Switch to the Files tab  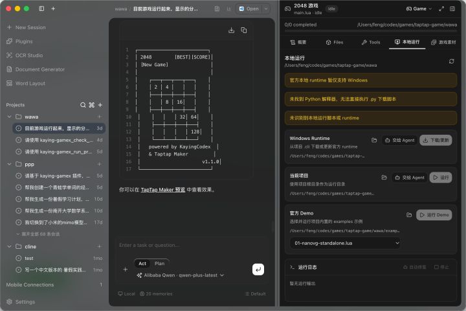(335, 42)
